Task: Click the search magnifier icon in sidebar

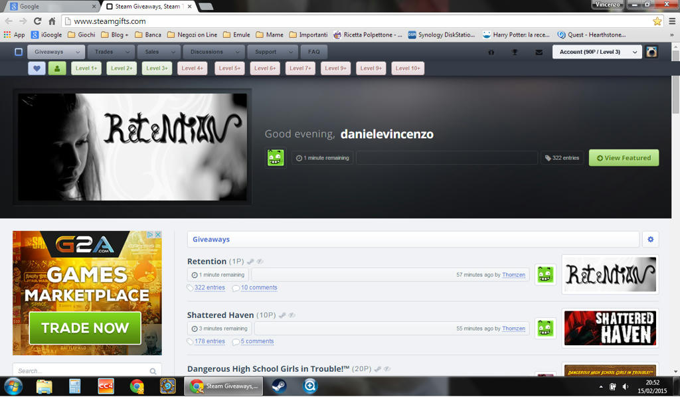Action: click(153, 371)
